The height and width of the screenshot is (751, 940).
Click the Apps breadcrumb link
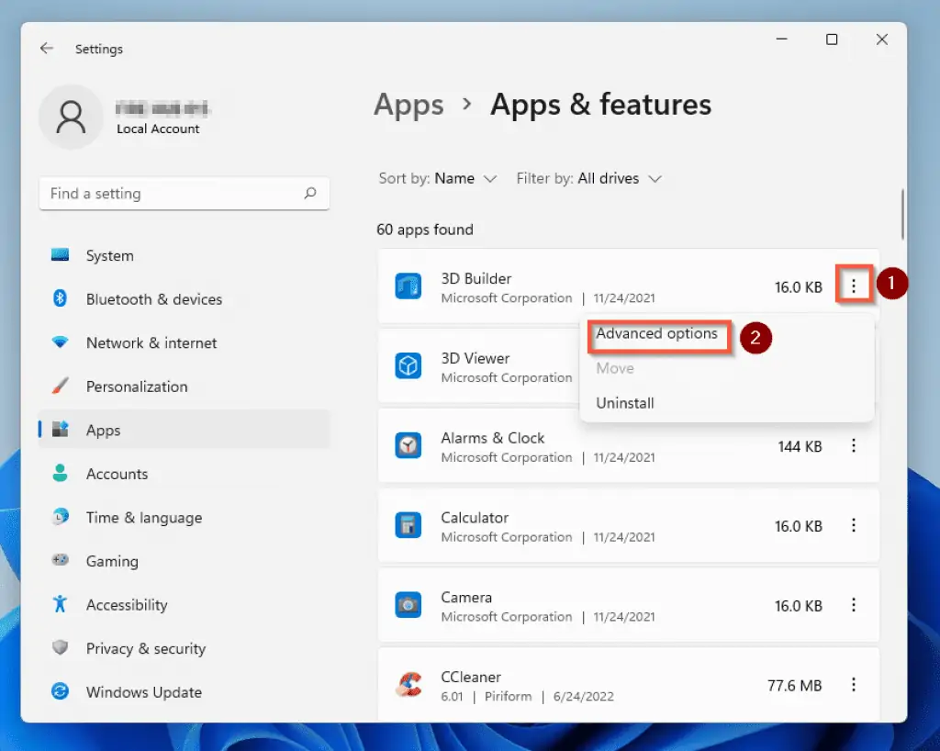click(x=408, y=105)
